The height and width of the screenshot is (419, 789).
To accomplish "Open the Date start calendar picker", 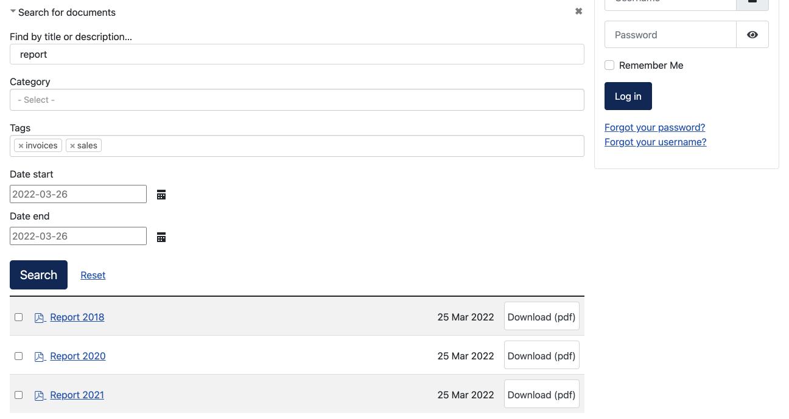I will click(x=161, y=195).
